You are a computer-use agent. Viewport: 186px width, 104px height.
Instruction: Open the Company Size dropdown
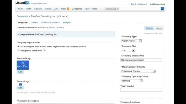[x=128, y=51]
